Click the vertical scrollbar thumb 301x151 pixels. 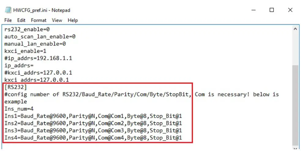tap(295, 105)
